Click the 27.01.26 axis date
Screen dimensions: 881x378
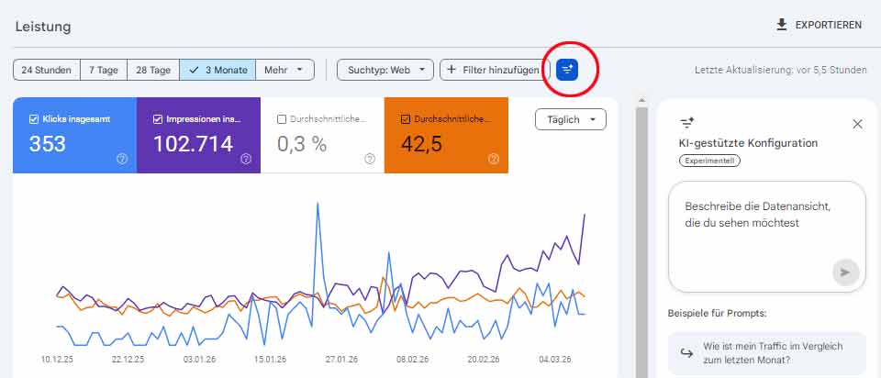click(x=341, y=360)
